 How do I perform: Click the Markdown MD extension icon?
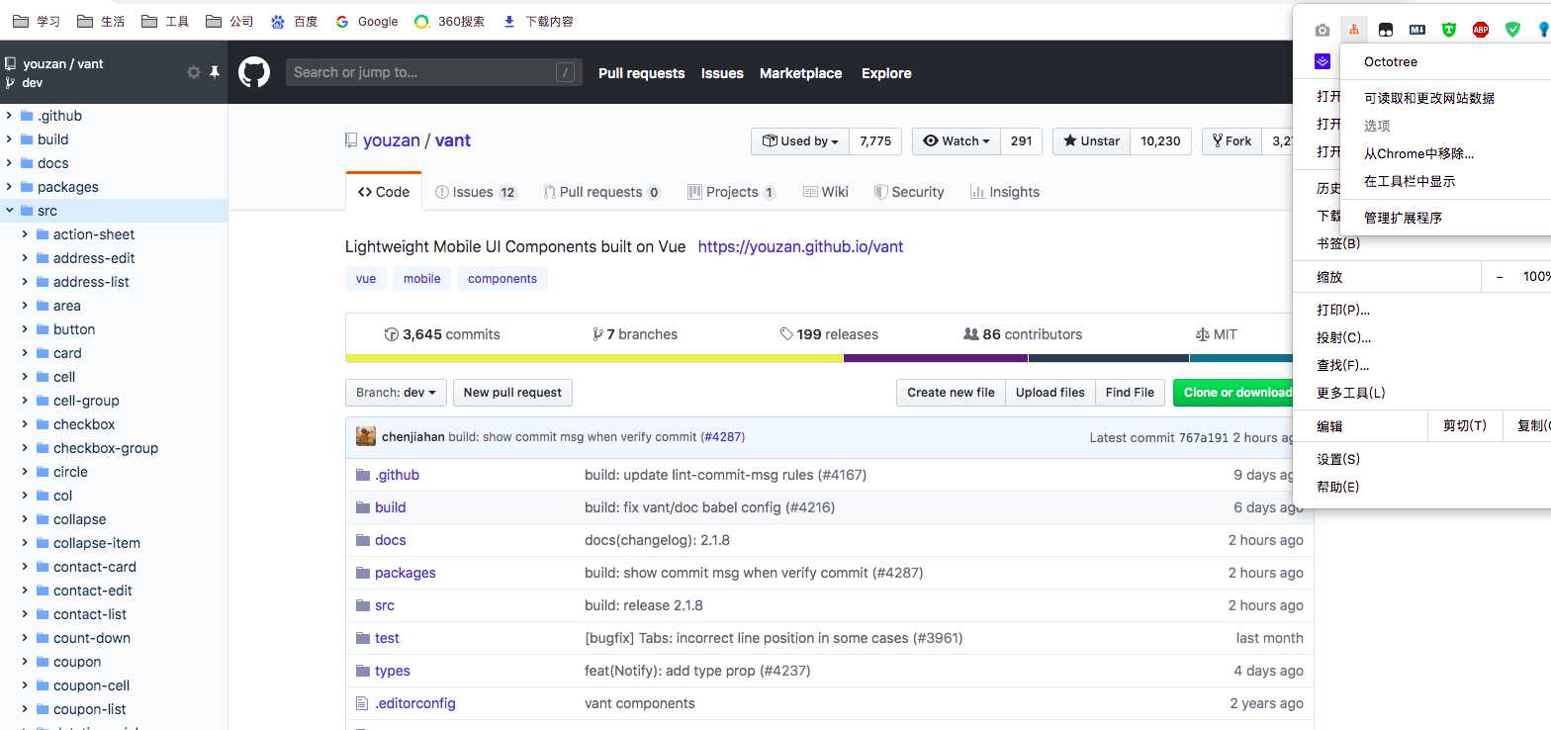pos(1417,30)
